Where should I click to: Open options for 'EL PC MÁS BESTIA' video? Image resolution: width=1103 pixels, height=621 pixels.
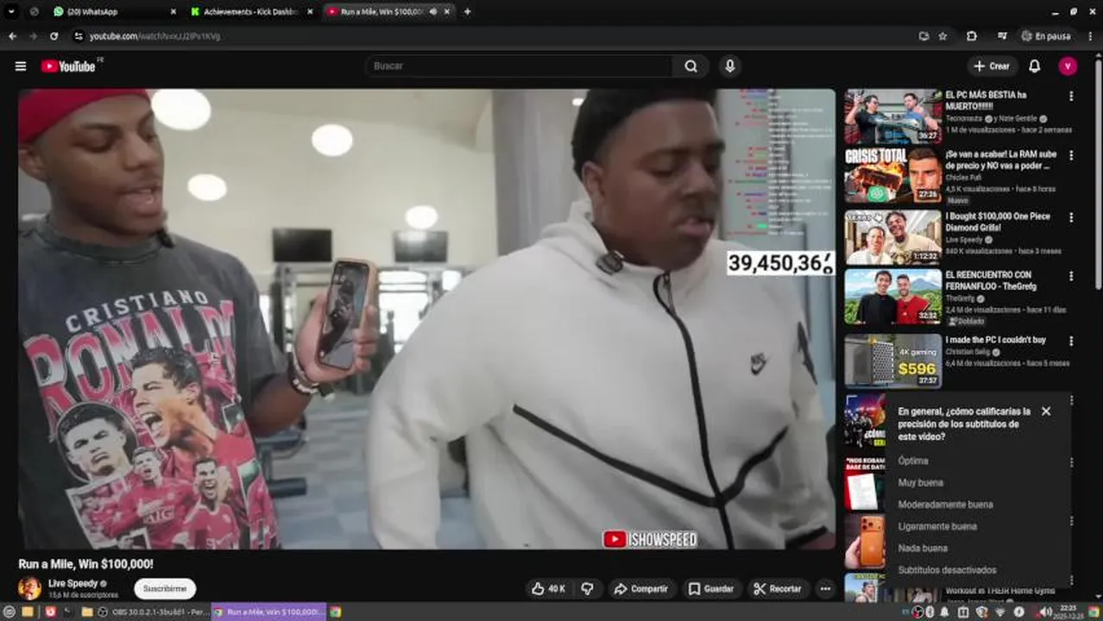coord(1071,97)
